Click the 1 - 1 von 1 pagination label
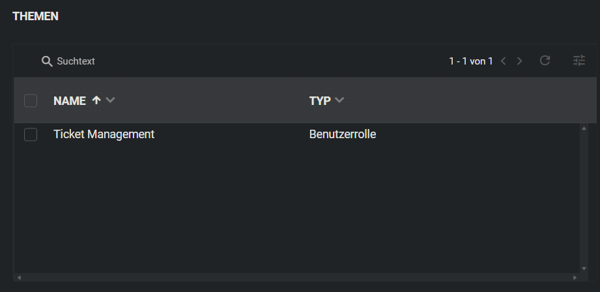Viewport: 600px width, 292px height. click(x=470, y=61)
